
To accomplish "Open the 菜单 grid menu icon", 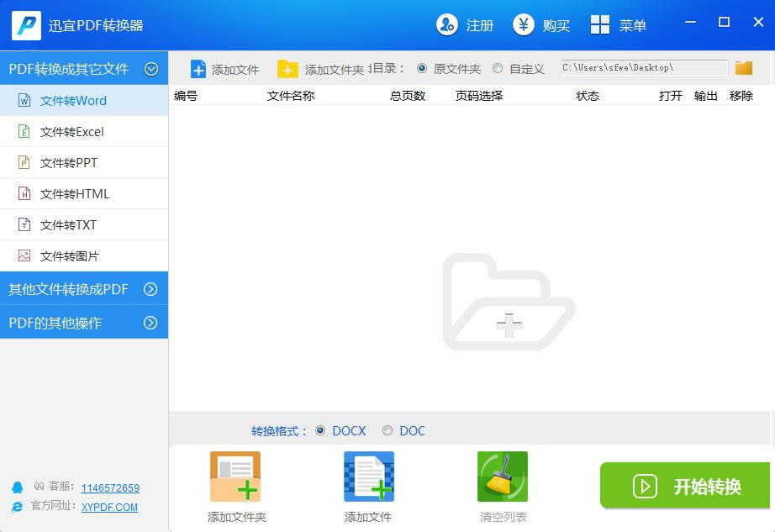I will [x=600, y=24].
